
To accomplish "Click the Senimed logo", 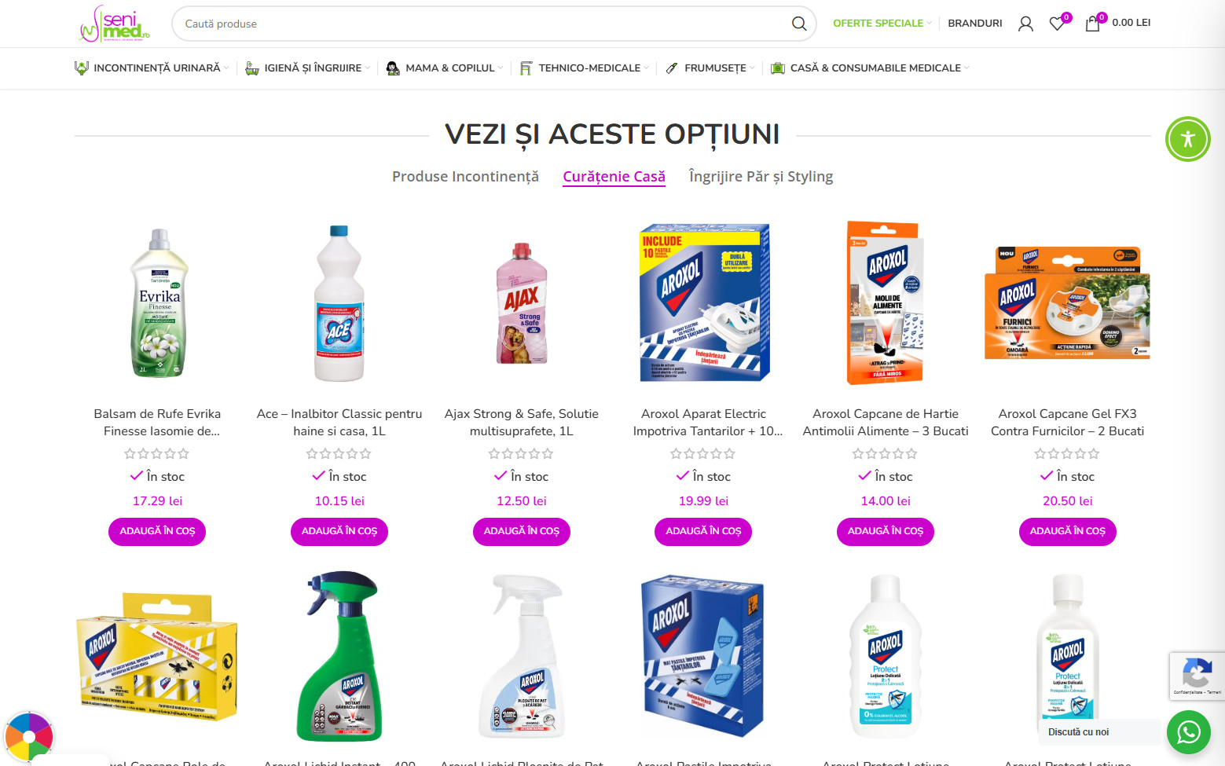I will [115, 24].
